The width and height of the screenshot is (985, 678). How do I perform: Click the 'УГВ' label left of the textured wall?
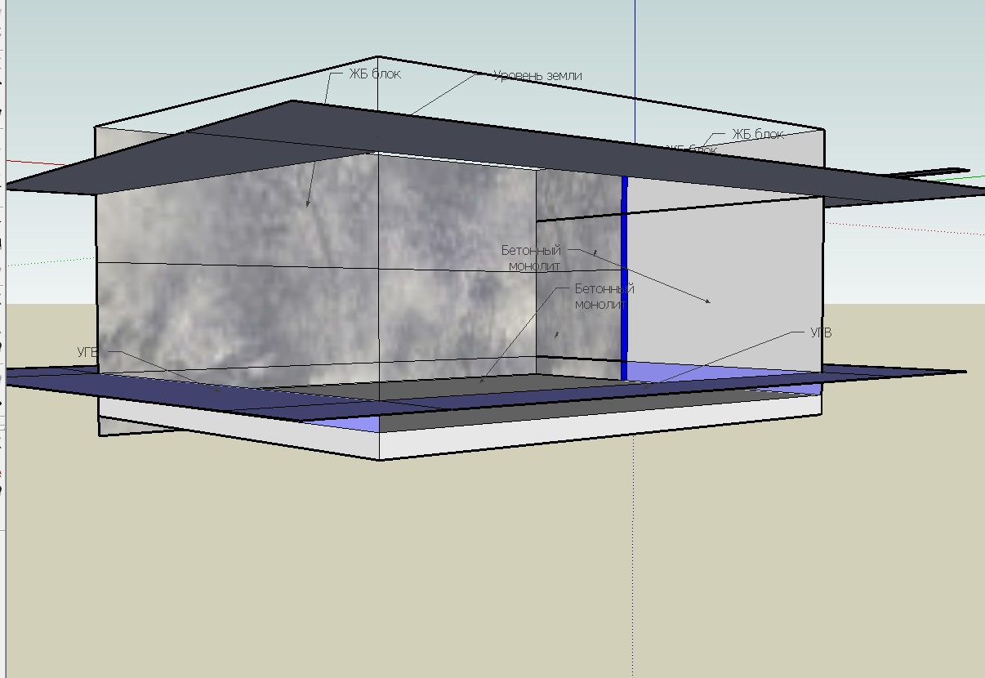click(87, 352)
